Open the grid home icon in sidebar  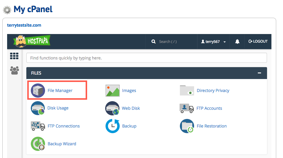(14, 56)
